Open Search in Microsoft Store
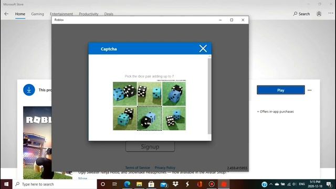 (301, 14)
